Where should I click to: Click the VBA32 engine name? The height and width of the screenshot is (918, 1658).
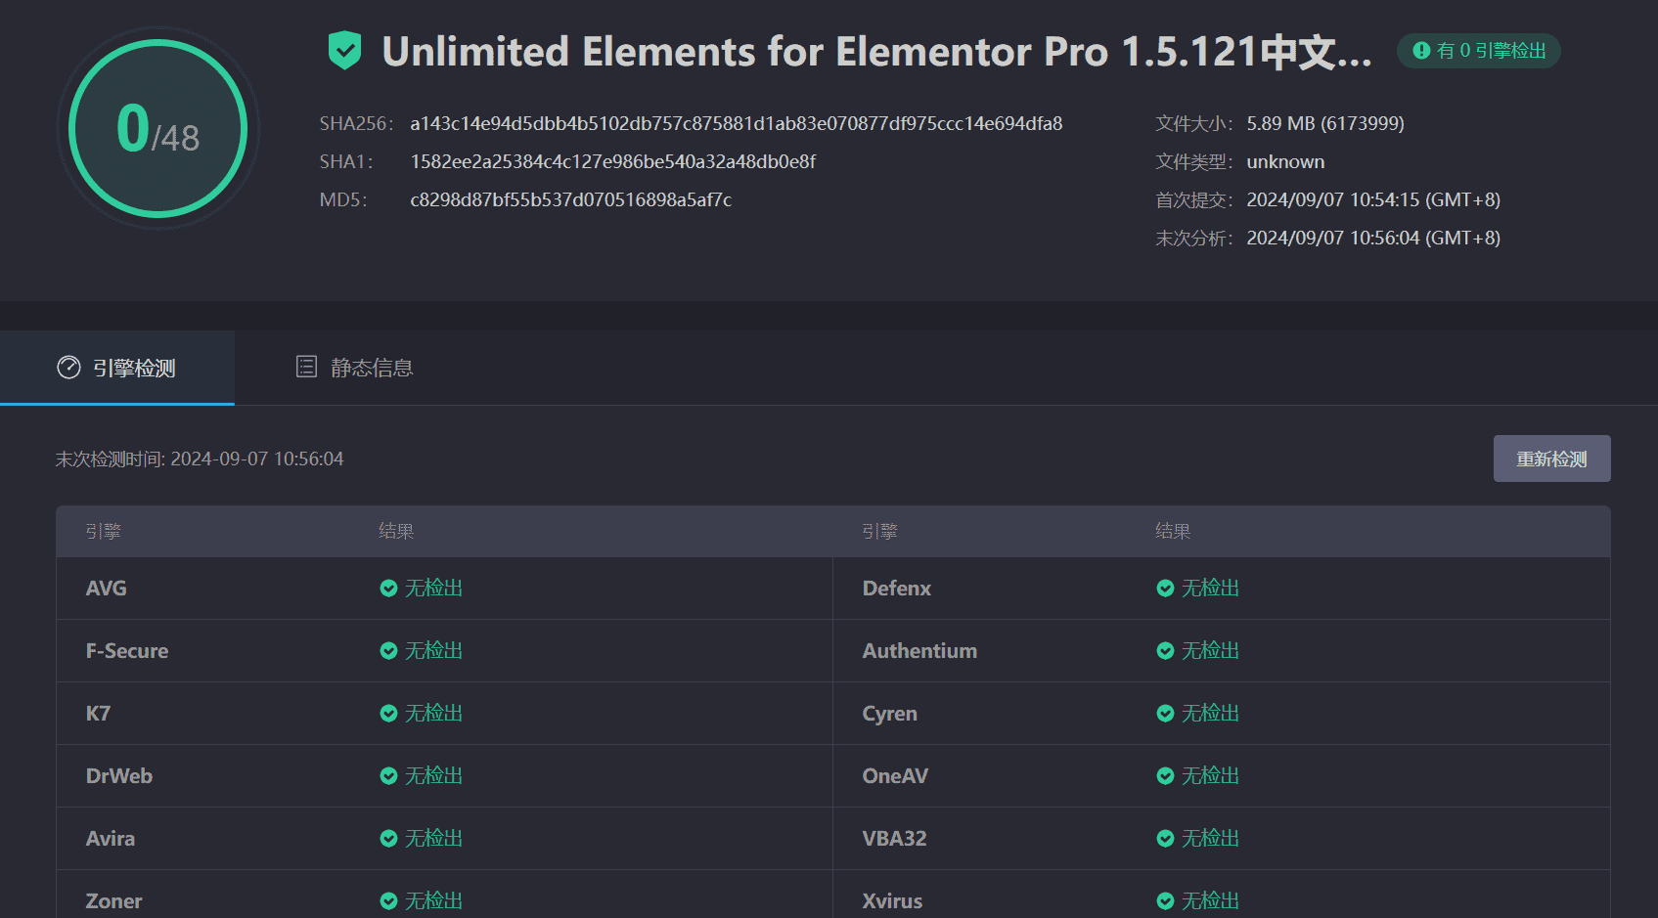(x=894, y=839)
